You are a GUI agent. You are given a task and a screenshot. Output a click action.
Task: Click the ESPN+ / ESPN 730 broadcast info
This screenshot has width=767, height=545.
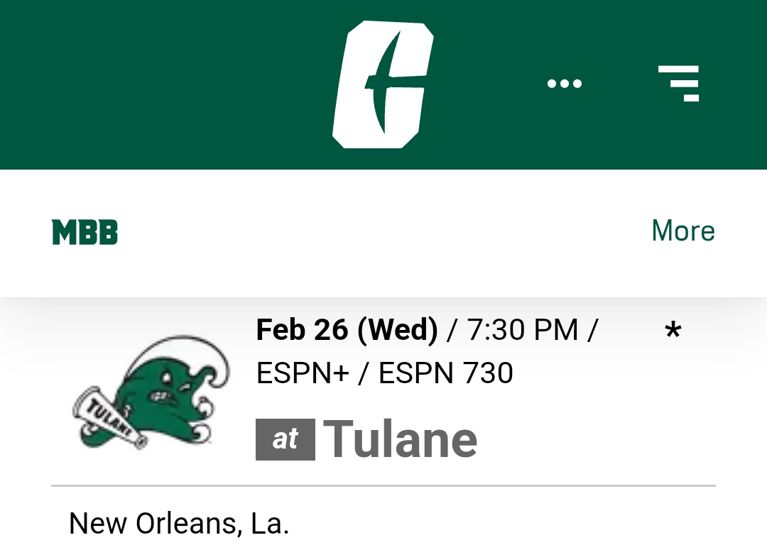point(384,373)
